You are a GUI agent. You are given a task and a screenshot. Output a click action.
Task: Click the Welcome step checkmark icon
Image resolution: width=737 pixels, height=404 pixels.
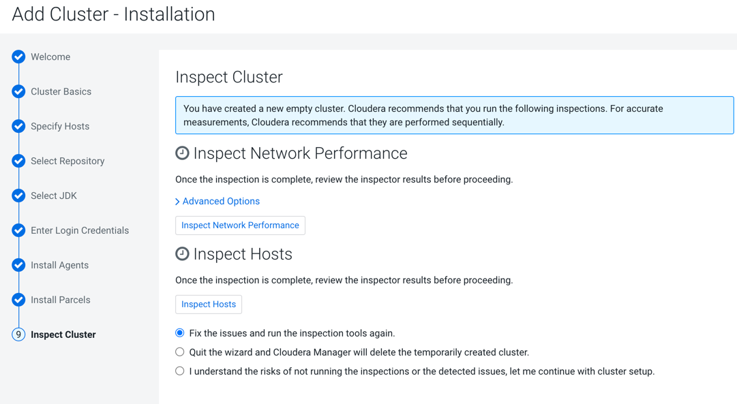(x=18, y=57)
